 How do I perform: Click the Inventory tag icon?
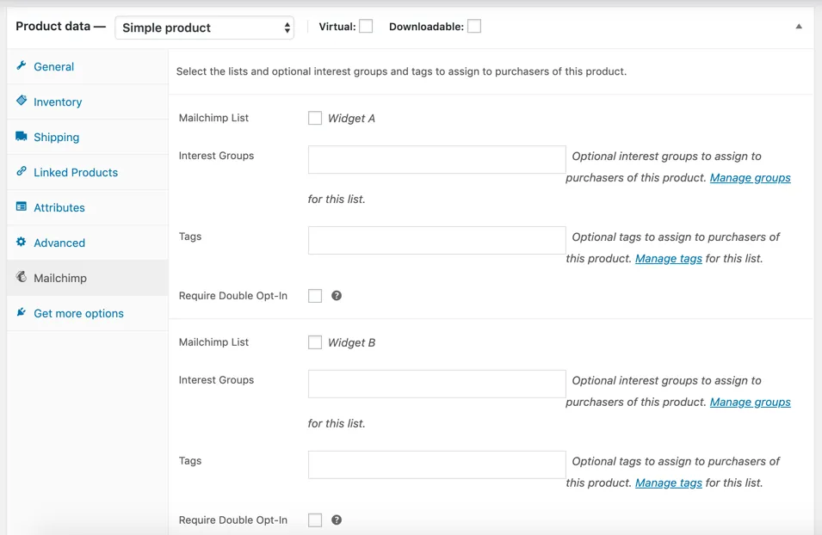click(x=21, y=100)
